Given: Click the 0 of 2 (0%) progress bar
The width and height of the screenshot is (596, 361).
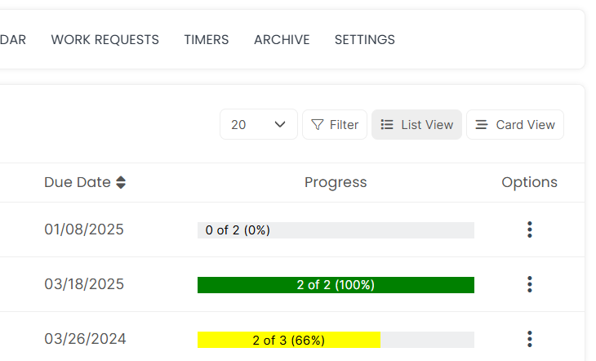Looking at the screenshot, I should pos(336,230).
